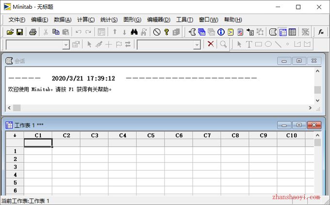330x205 pixels.
Task: Select row header 3 in the worksheet
Action: [x=15, y=167]
